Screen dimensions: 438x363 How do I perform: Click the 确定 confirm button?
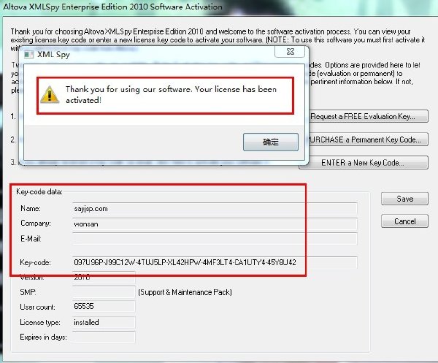(x=270, y=142)
